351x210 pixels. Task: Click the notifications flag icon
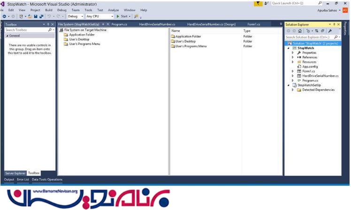pyautogui.click(x=258, y=3)
